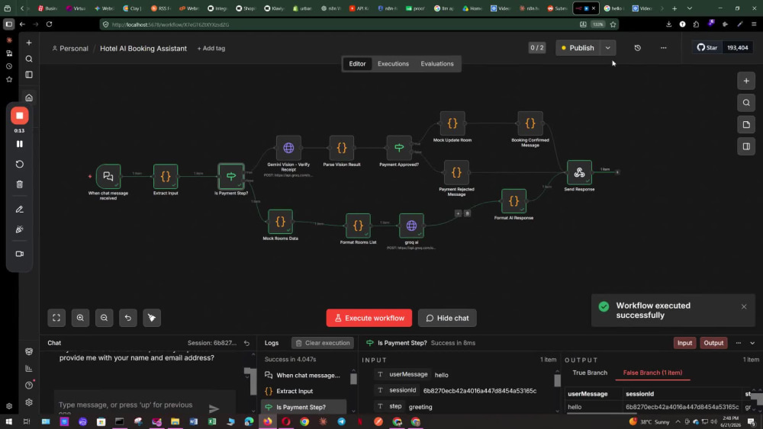Select the recorder pen drawing tool
763x429 pixels.
20,210
